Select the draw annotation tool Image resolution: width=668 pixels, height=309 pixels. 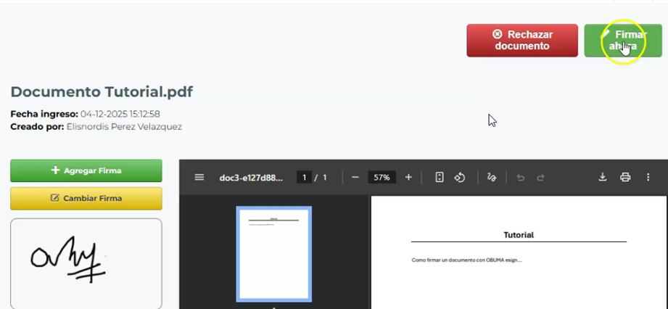click(x=492, y=178)
